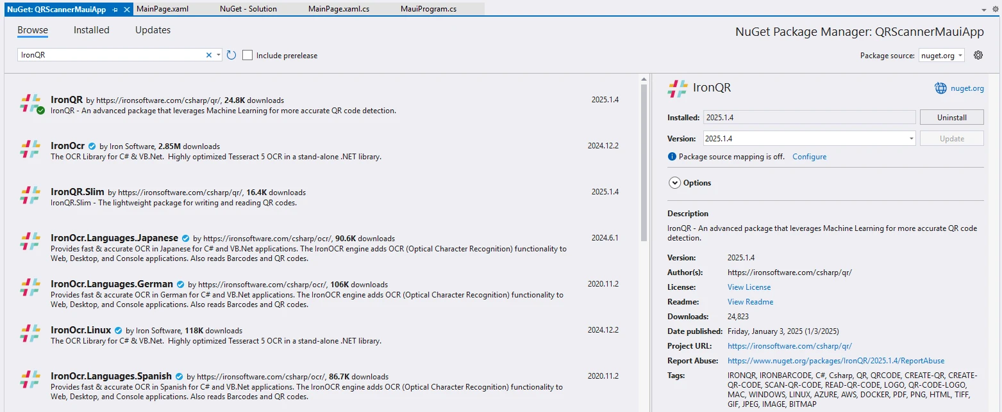Click the refresh icon beside the search box
Image resolution: width=1002 pixels, height=412 pixels.
pos(231,56)
